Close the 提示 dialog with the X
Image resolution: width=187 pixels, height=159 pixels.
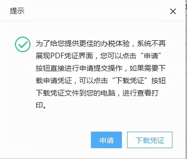click(173, 11)
